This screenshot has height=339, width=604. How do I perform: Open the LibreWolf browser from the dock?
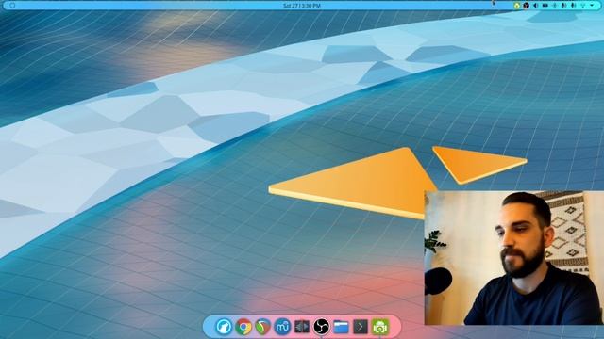click(x=224, y=327)
